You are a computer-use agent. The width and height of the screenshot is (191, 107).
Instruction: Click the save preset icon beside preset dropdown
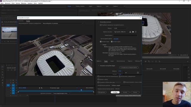130,32
